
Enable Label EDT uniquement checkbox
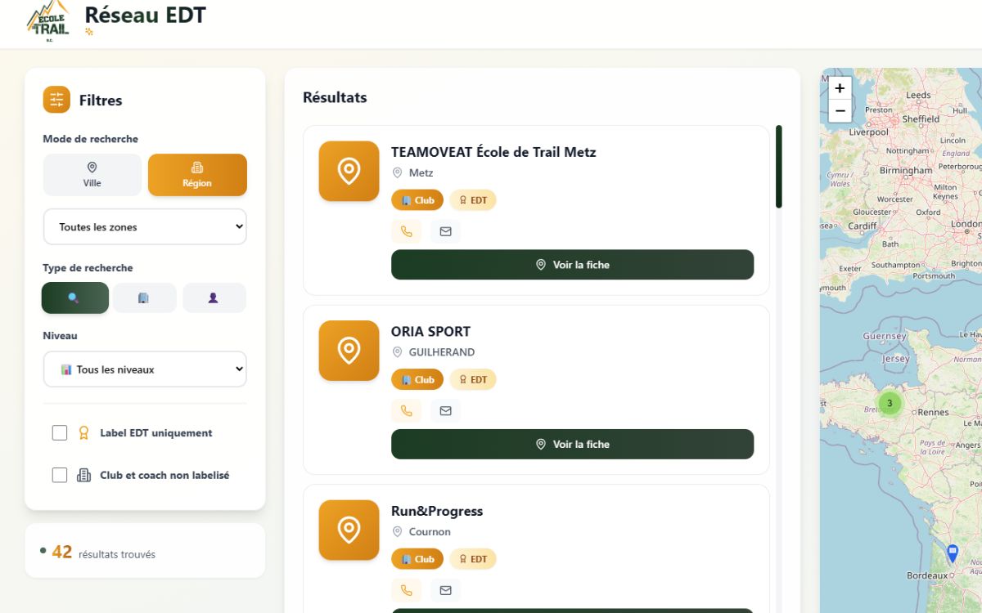point(60,433)
